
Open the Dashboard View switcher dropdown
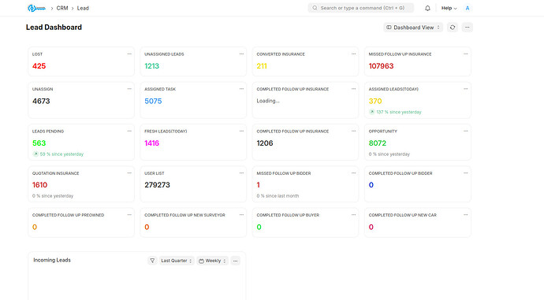413,28
